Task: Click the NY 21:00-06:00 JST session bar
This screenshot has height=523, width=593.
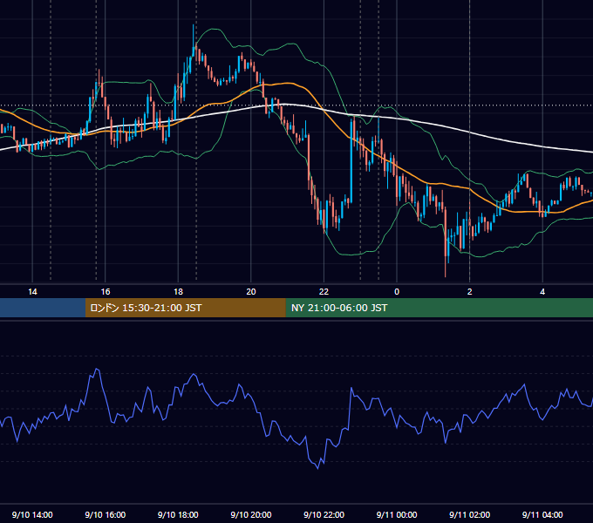Action: pos(439,308)
